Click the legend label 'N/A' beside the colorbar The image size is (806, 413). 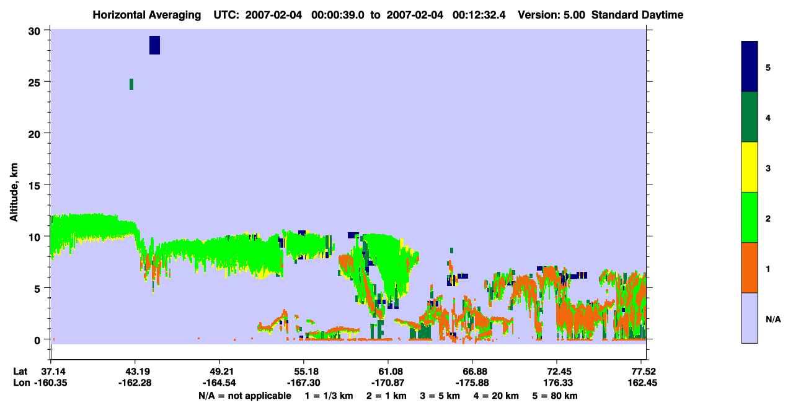[773, 320]
